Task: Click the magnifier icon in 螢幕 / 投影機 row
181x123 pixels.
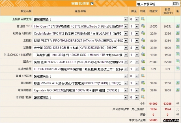Action: (x=143, y=76)
